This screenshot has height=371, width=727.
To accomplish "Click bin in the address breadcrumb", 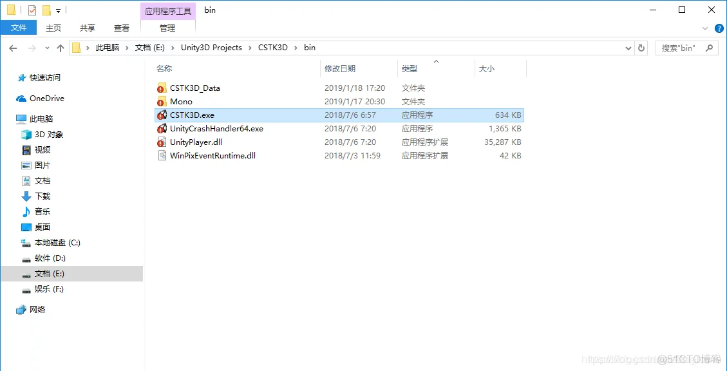I will click(310, 48).
